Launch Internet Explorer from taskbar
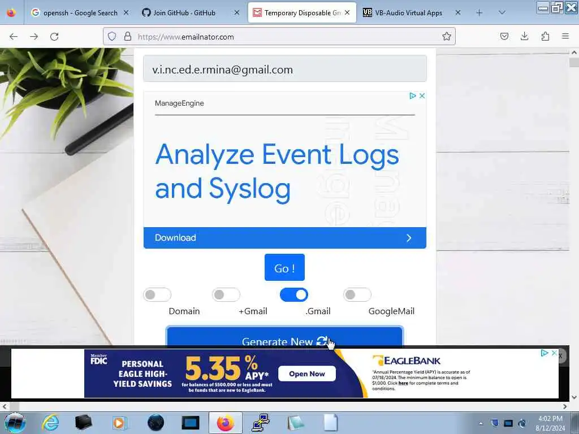 50,423
